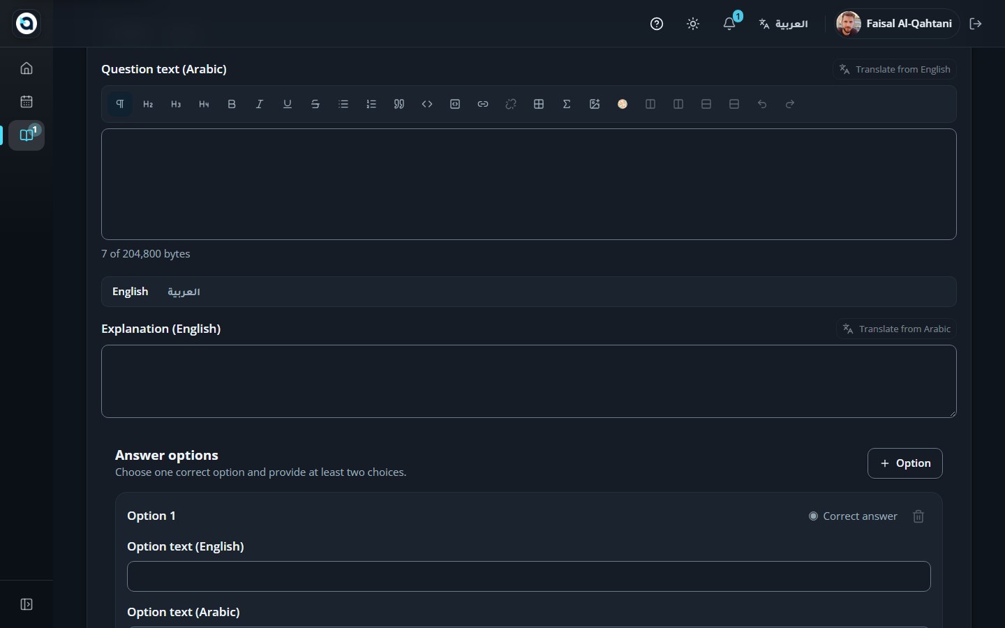Insert an image into the question
Viewport: 1005px width, 628px height.
(x=595, y=104)
